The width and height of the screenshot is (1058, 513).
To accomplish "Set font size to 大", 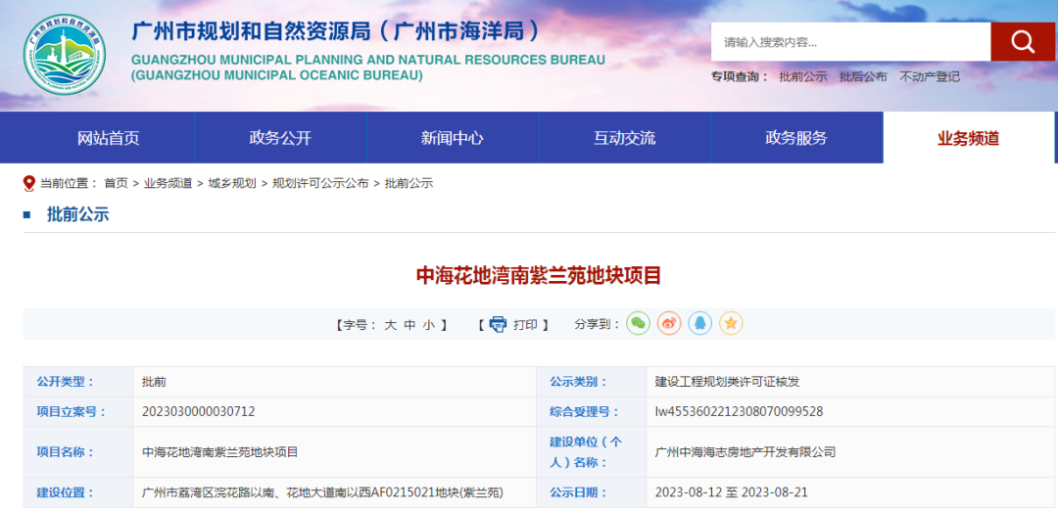I will [x=390, y=325].
